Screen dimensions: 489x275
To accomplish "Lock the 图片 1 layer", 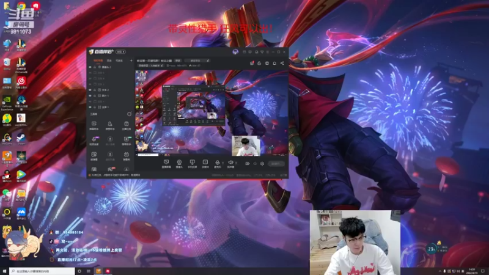I will 95,96.
